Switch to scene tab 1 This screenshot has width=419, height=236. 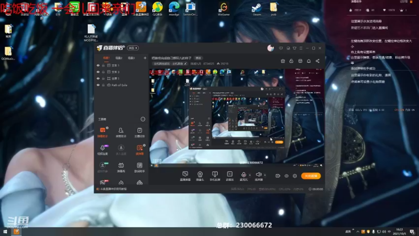pos(106,58)
